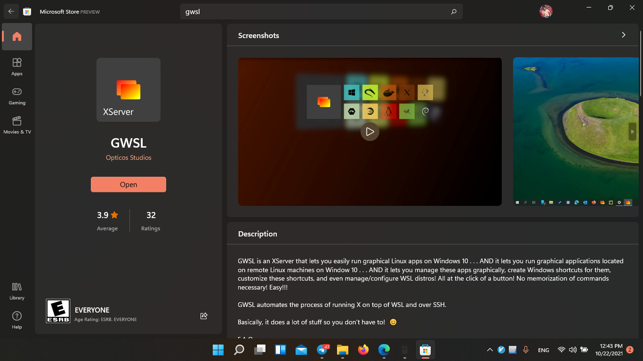Open Mail from the taskbar
Viewport: 643px width, 361px height.
click(x=301, y=350)
